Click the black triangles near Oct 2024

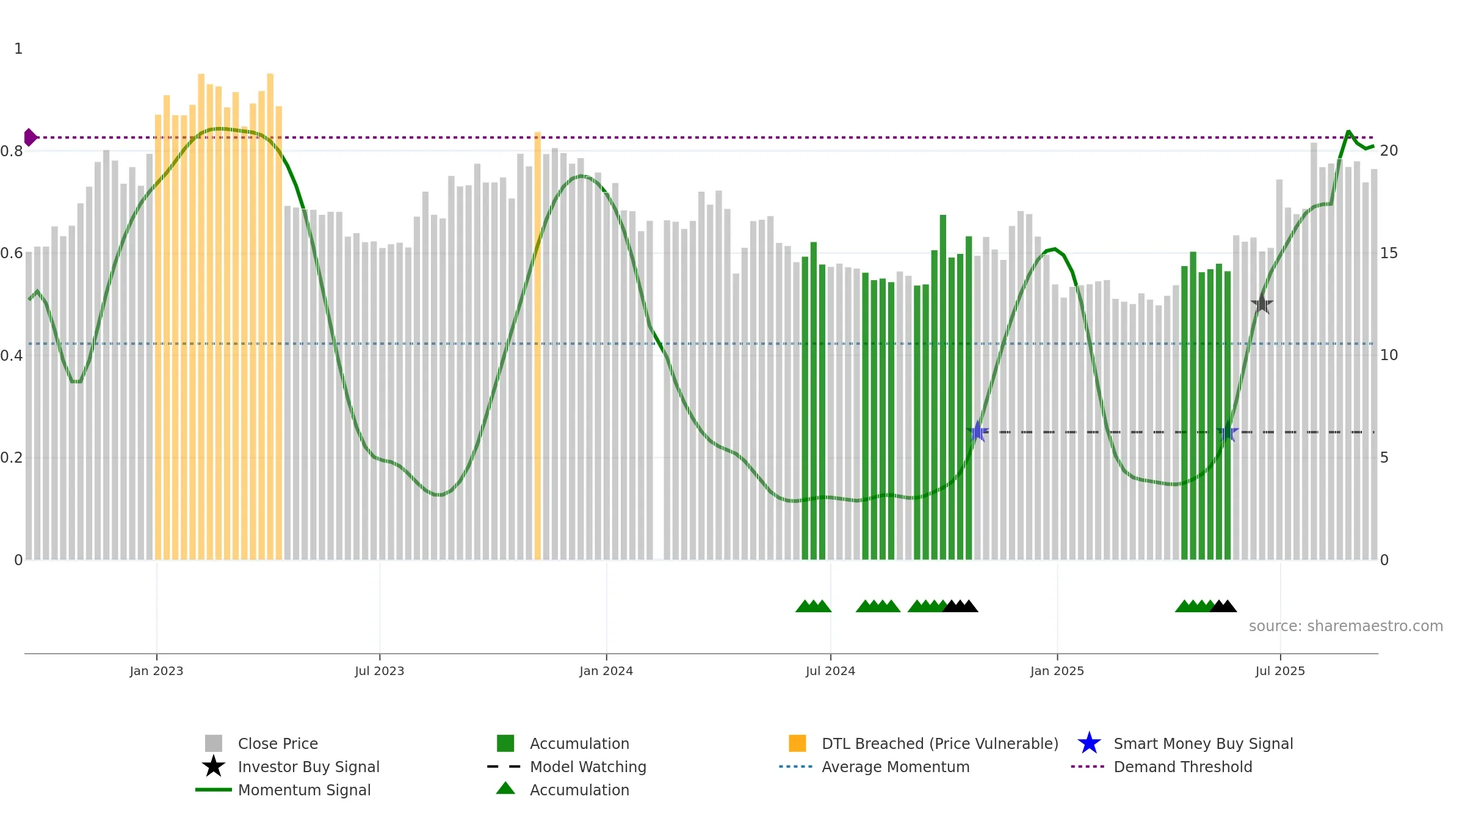(x=960, y=606)
